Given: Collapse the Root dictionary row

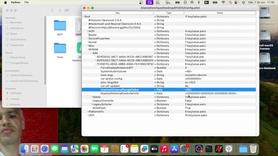Looking at the screenshot, I should click(x=83, y=16).
